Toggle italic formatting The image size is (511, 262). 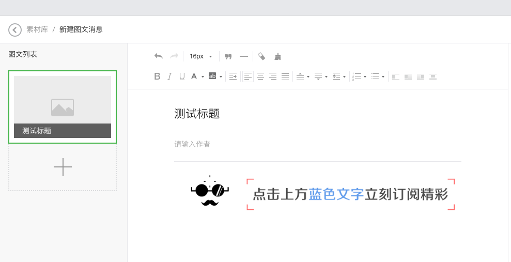[x=169, y=76]
